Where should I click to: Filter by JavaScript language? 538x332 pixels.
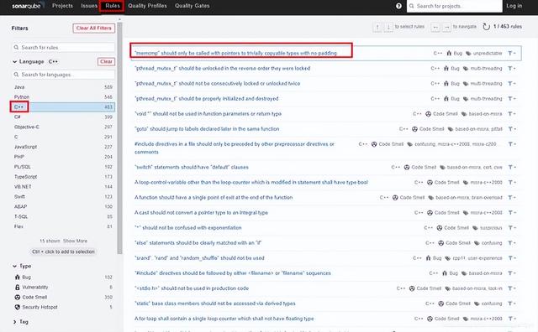click(63, 147)
